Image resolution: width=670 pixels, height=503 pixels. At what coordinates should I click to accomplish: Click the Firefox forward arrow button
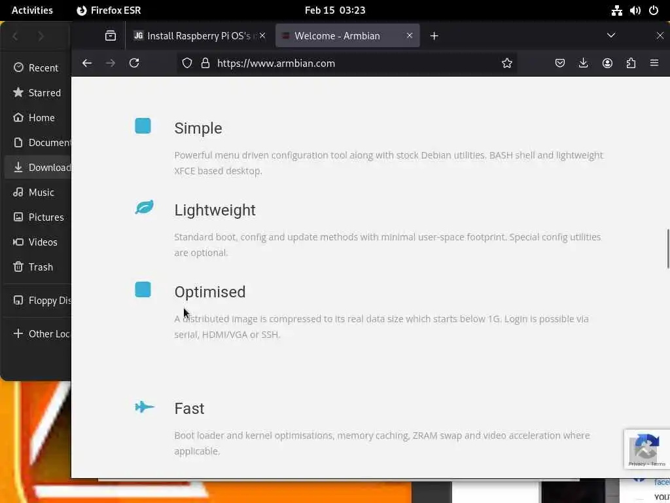(111, 64)
